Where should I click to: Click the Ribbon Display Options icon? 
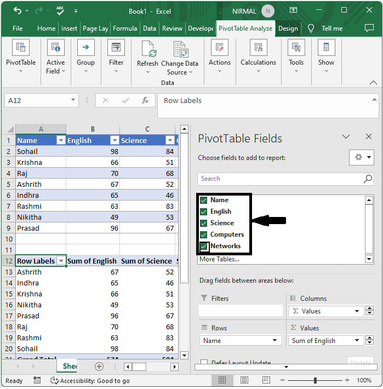click(294, 10)
